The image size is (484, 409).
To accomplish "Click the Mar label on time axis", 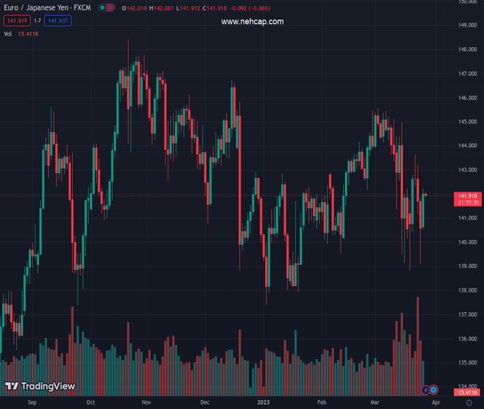I will coord(375,403).
